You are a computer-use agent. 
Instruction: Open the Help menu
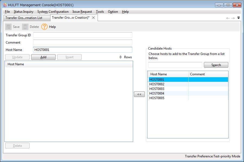[x=125, y=12]
